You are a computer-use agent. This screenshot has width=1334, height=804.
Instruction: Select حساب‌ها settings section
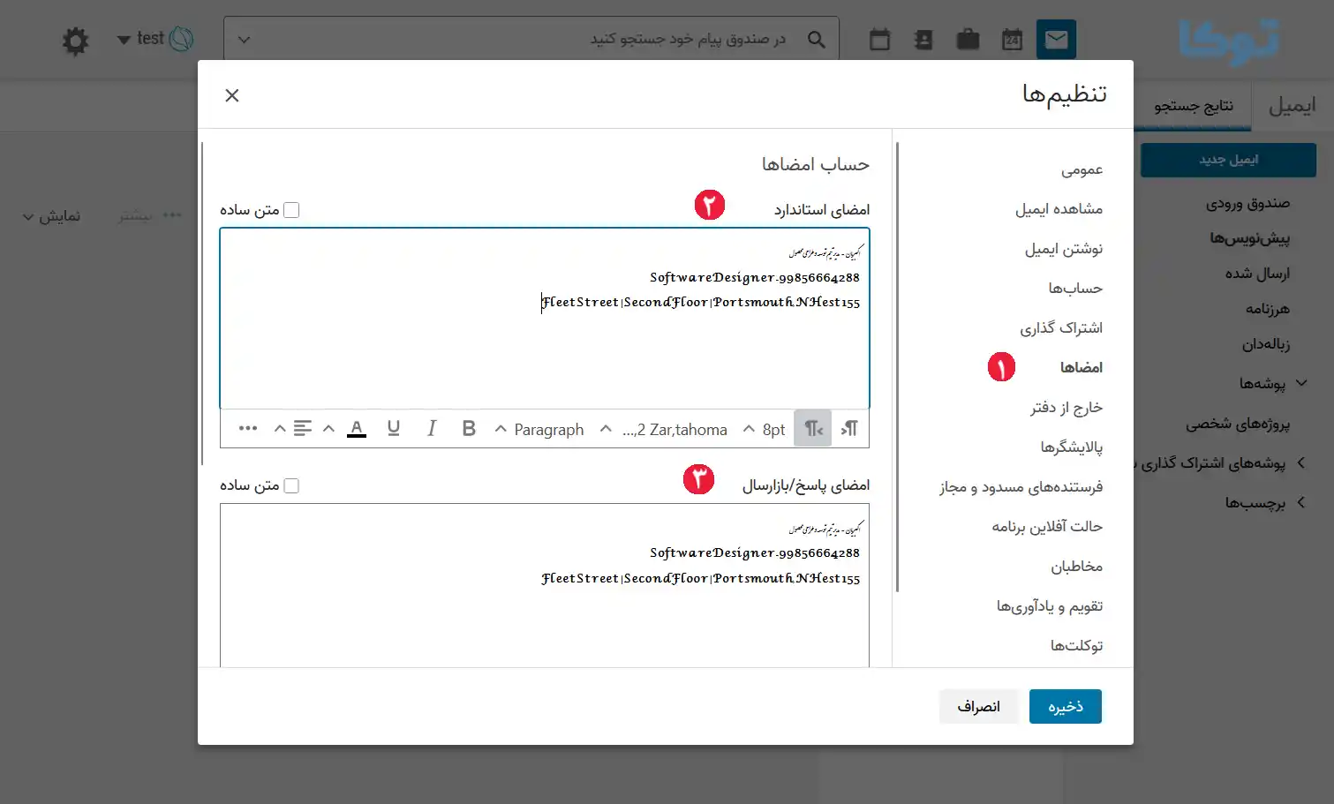[x=1075, y=289]
